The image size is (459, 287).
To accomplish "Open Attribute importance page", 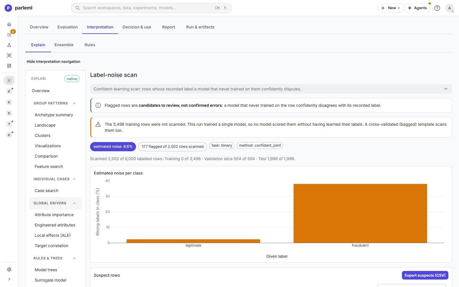I will 54,215.
